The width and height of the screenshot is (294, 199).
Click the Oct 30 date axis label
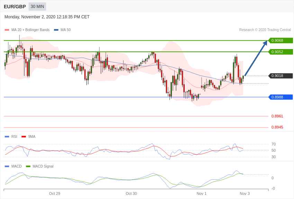point(131,193)
